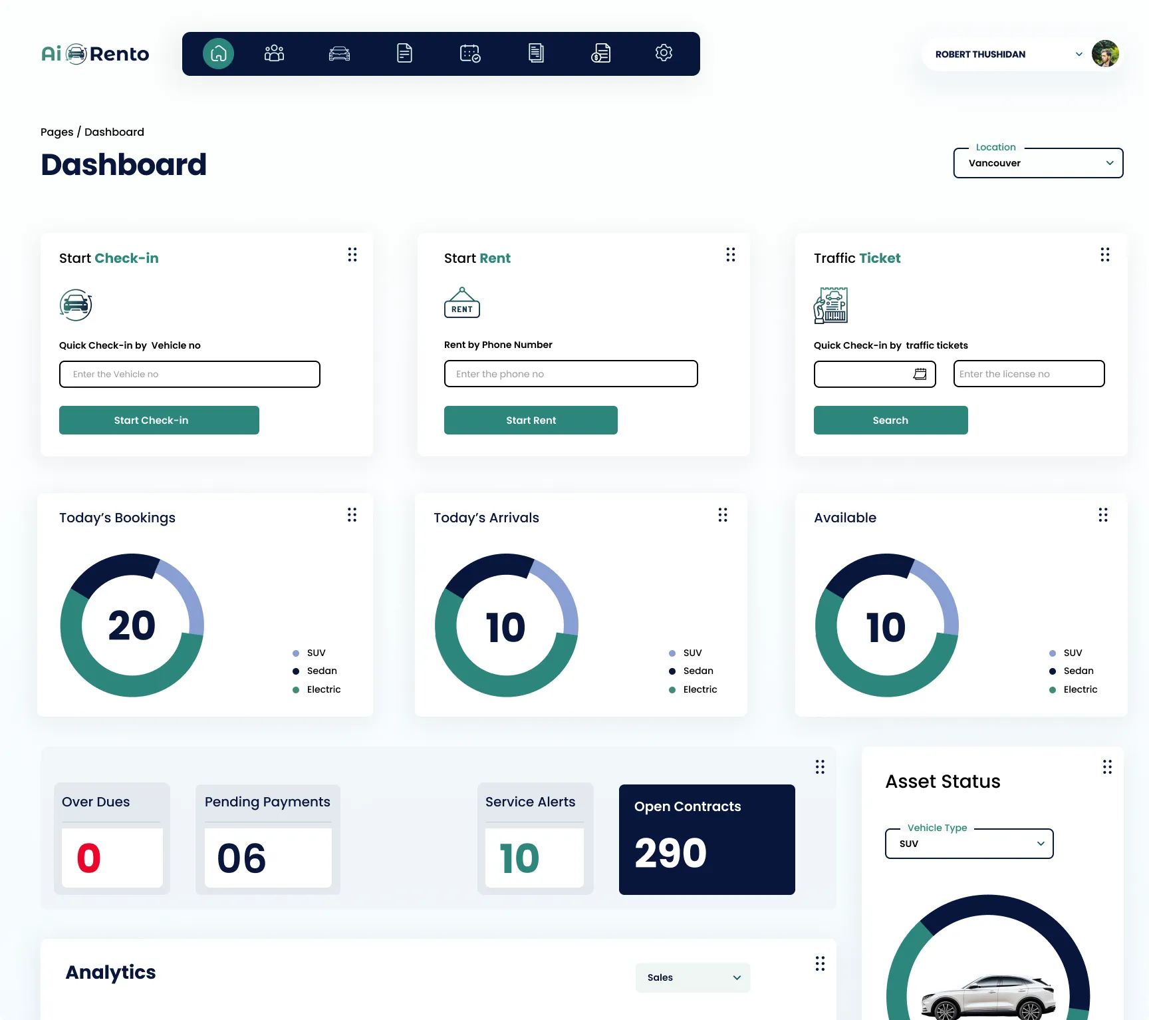Click the check-in car icon
Viewport: 1149px width, 1020px height.
pos(76,305)
